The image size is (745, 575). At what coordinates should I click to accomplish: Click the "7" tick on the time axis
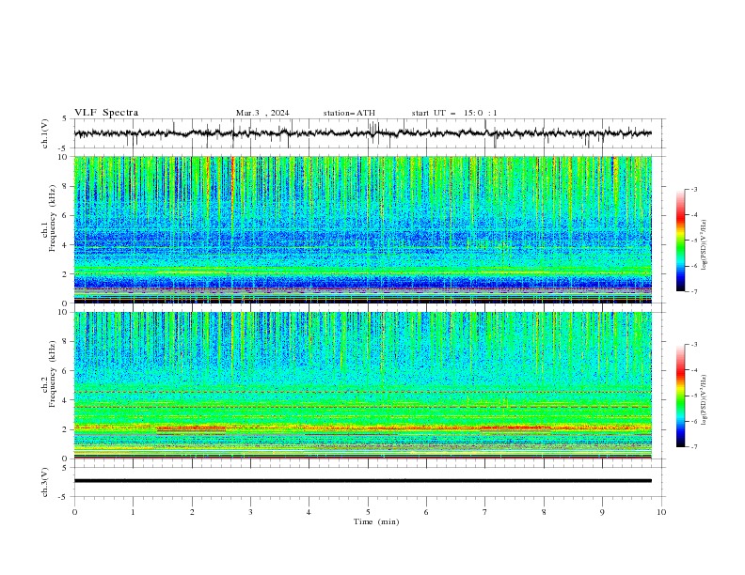485,512
